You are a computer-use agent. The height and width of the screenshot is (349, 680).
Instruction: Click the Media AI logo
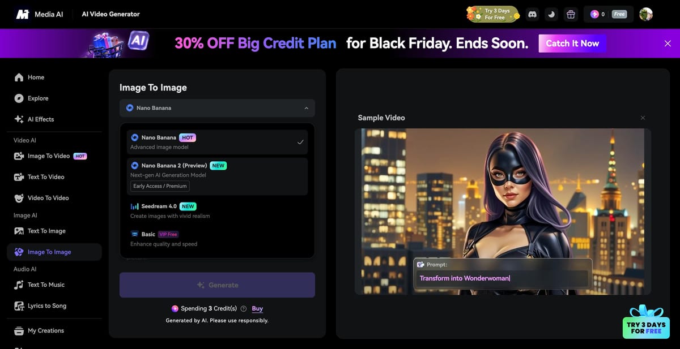coord(39,14)
